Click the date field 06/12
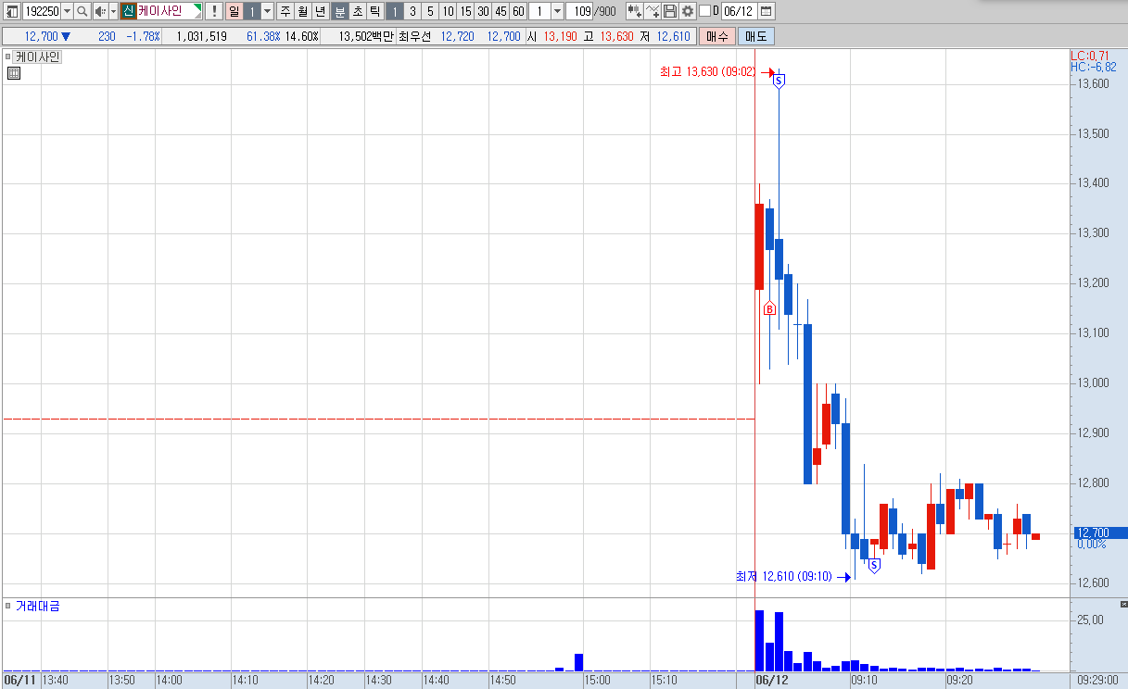Screen dimensions: 1128x689 tap(739, 11)
